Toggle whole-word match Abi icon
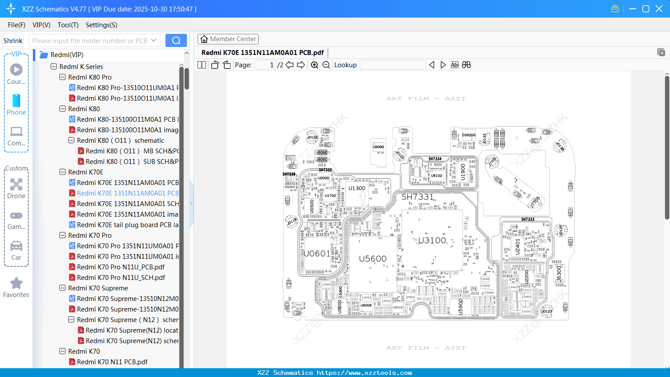This screenshot has height=377, width=670. (x=455, y=65)
